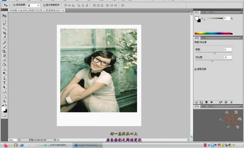Switch to the 通道 Channels tab

click(x=204, y=107)
